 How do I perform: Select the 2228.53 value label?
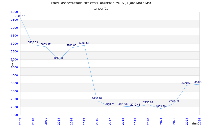[174, 101]
